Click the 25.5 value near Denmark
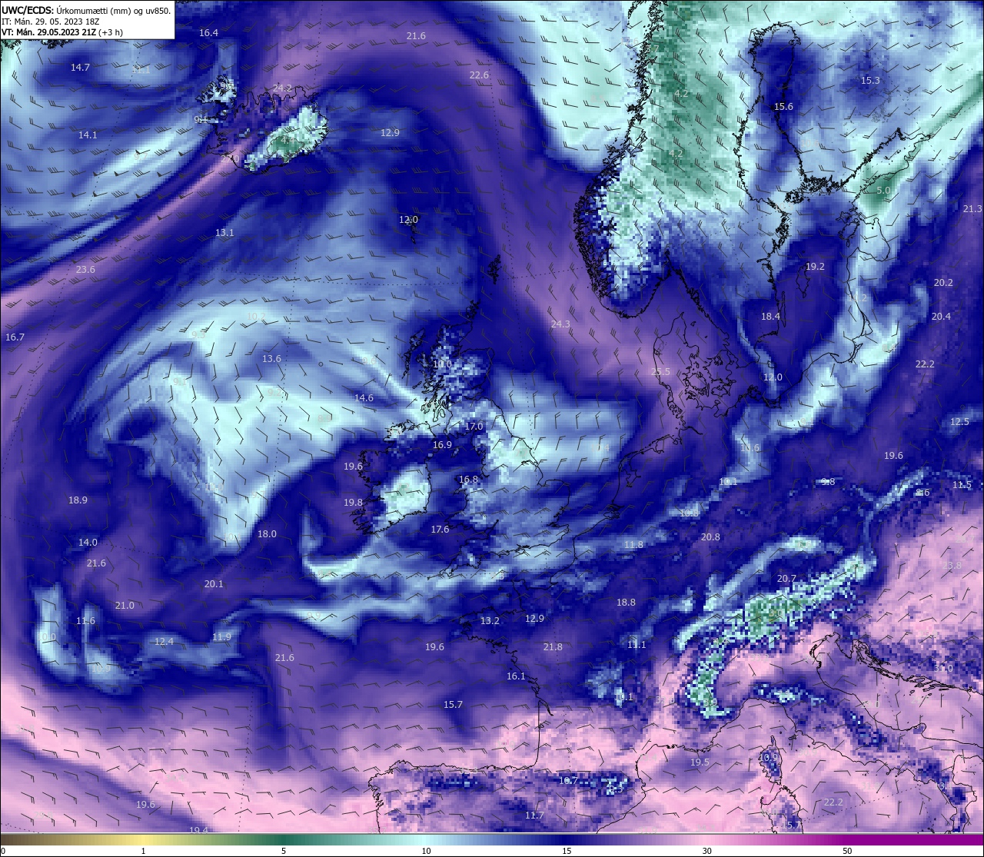 pos(660,372)
